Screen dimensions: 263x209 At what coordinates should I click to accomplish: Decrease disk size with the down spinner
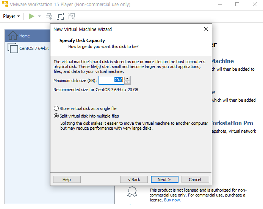point(127,82)
